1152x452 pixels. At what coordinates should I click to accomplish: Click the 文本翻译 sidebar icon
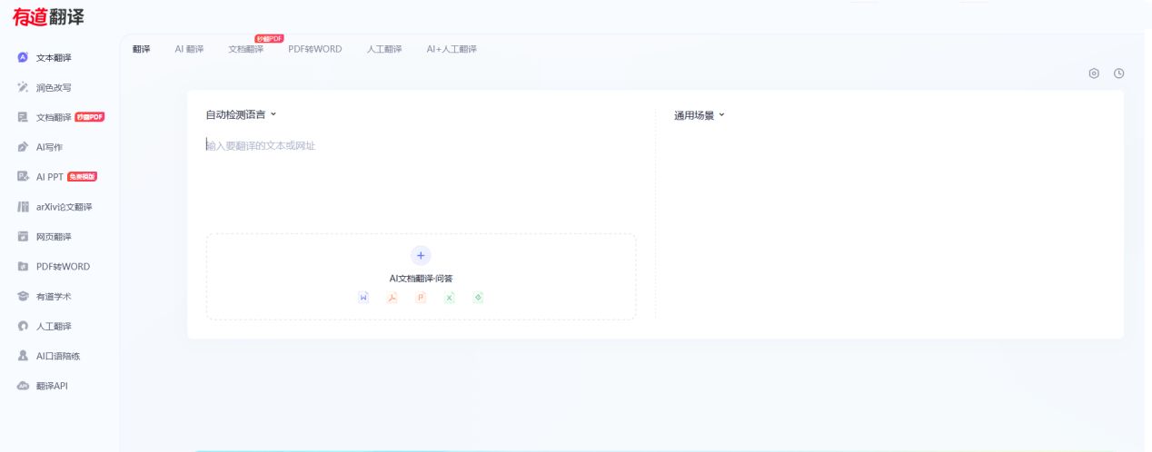pyautogui.click(x=23, y=57)
